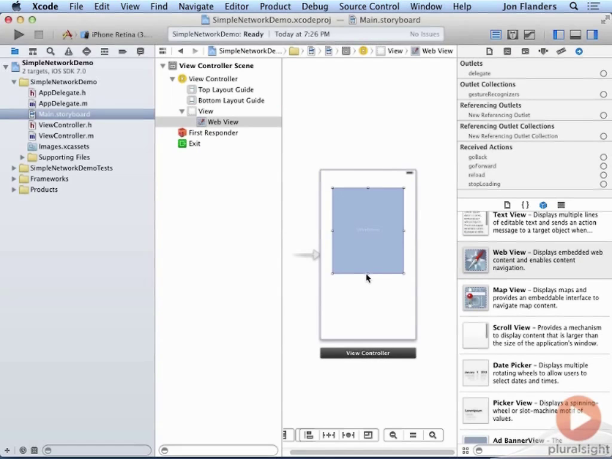Viewport: 612px width, 459px height.
Task: Open the Media library
Action: pyautogui.click(x=561, y=205)
